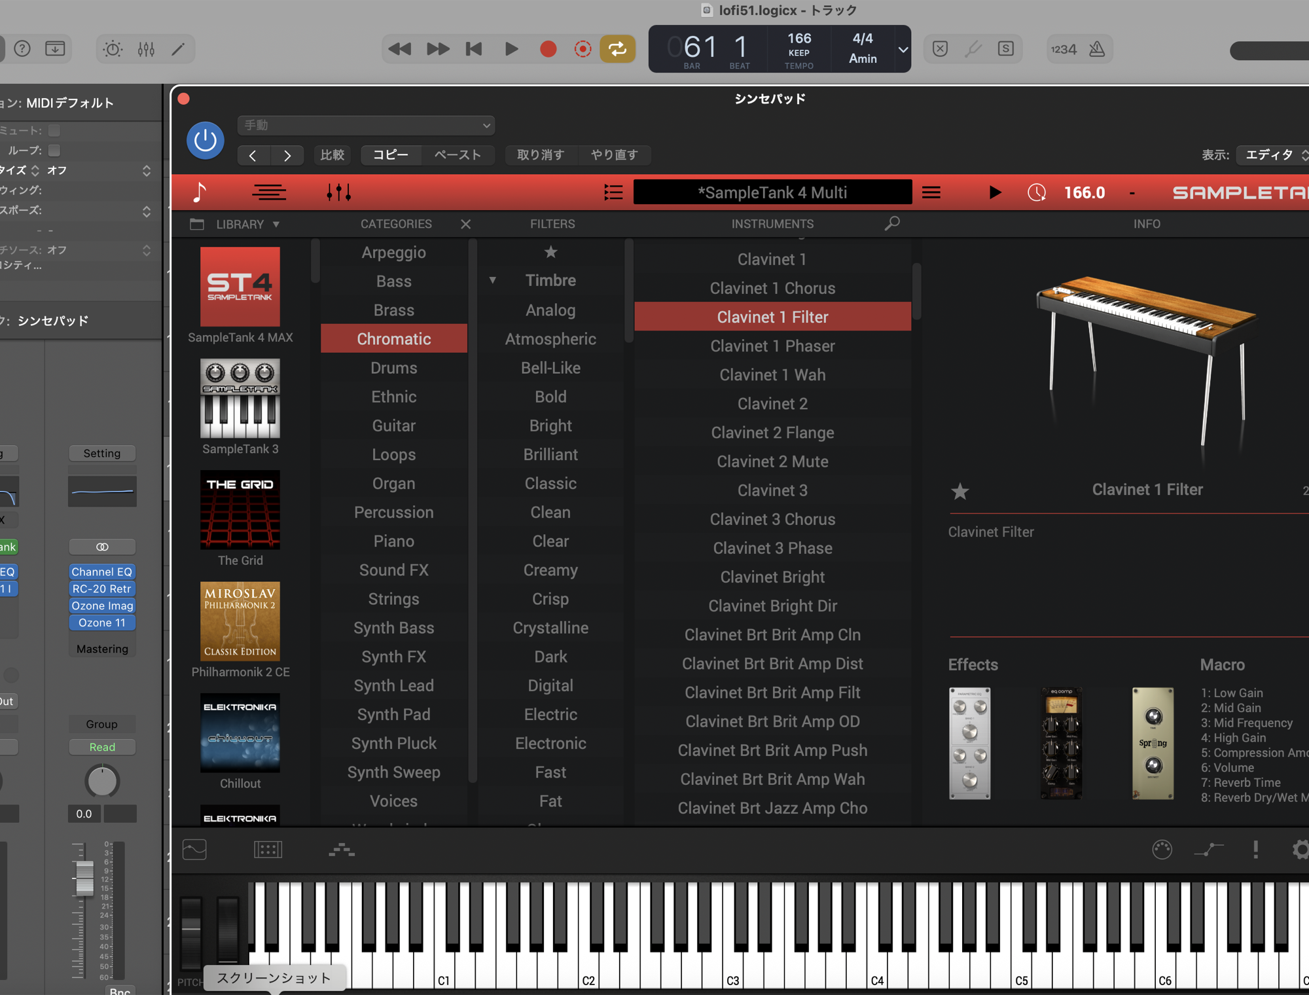Viewport: 1309px width, 995px height.
Task: Click the ペースト paste button
Action: pyautogui.click(x=458, y=155)
